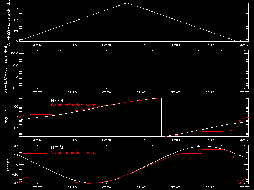254x190 pixels.
Task: Click the 100.0 tick label on Moon angle axis
Action: click(x=14, y=54)
